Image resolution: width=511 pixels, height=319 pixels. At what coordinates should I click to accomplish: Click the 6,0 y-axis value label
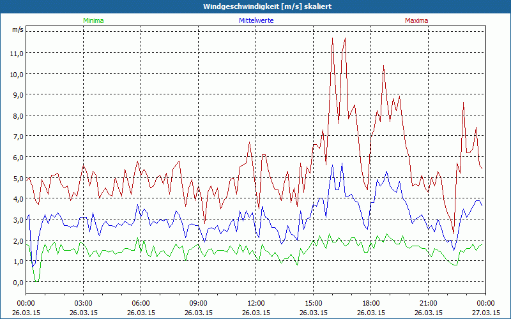(17, 158)
